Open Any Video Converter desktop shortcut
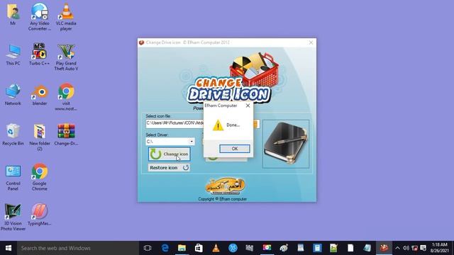The width and height of the screenshot is (454, 255). coord(40,17)
